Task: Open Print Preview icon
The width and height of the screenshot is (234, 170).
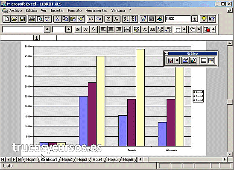Action: (40, 19)
